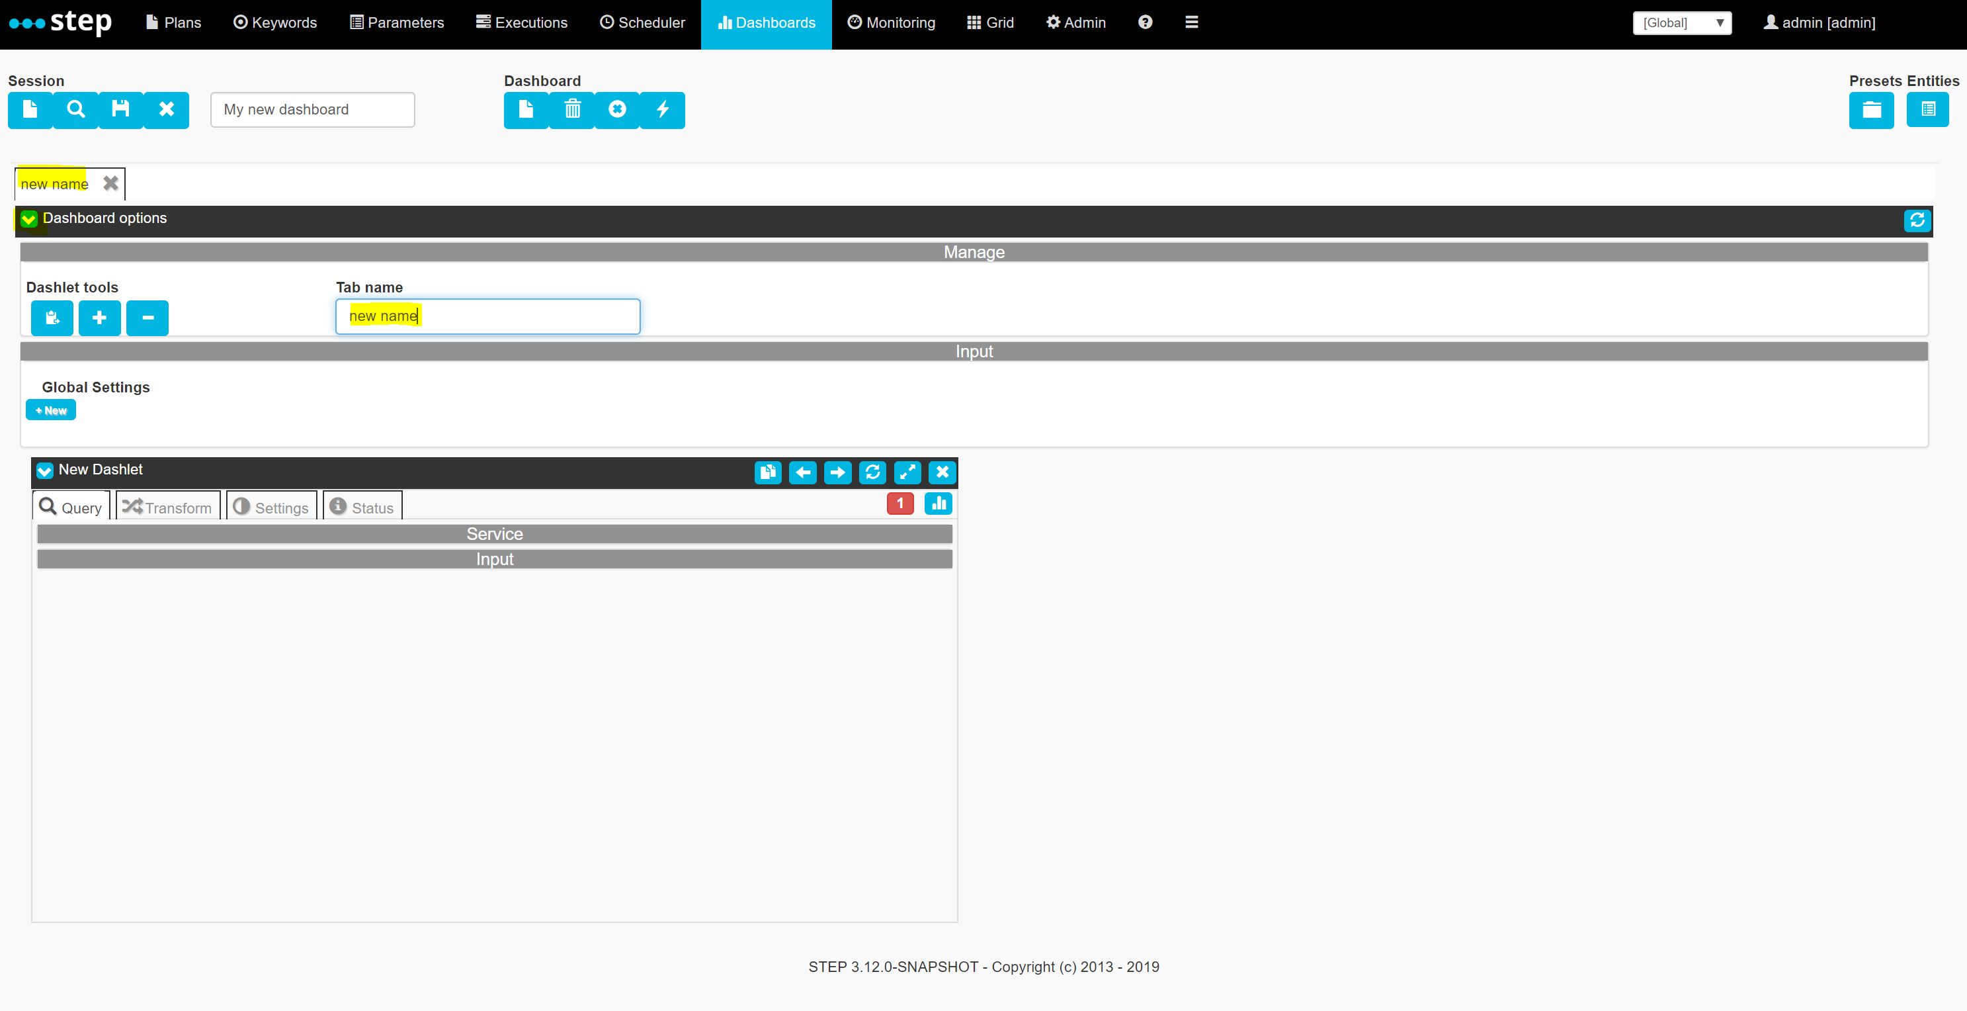Click the Dashboard lightning bolt icon
Image resolution: width=1967 pixels, height=1011 pixels.
pos(663,110)
